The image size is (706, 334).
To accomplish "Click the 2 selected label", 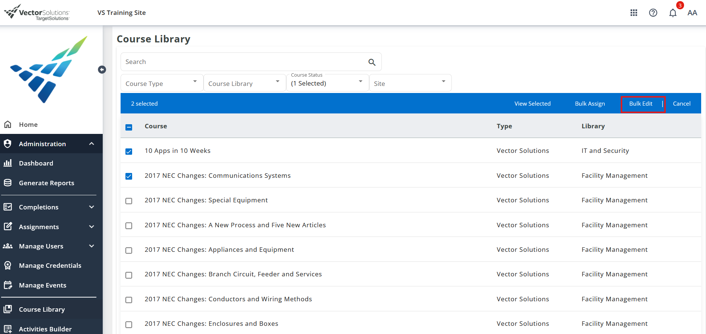I will (144, 103).
